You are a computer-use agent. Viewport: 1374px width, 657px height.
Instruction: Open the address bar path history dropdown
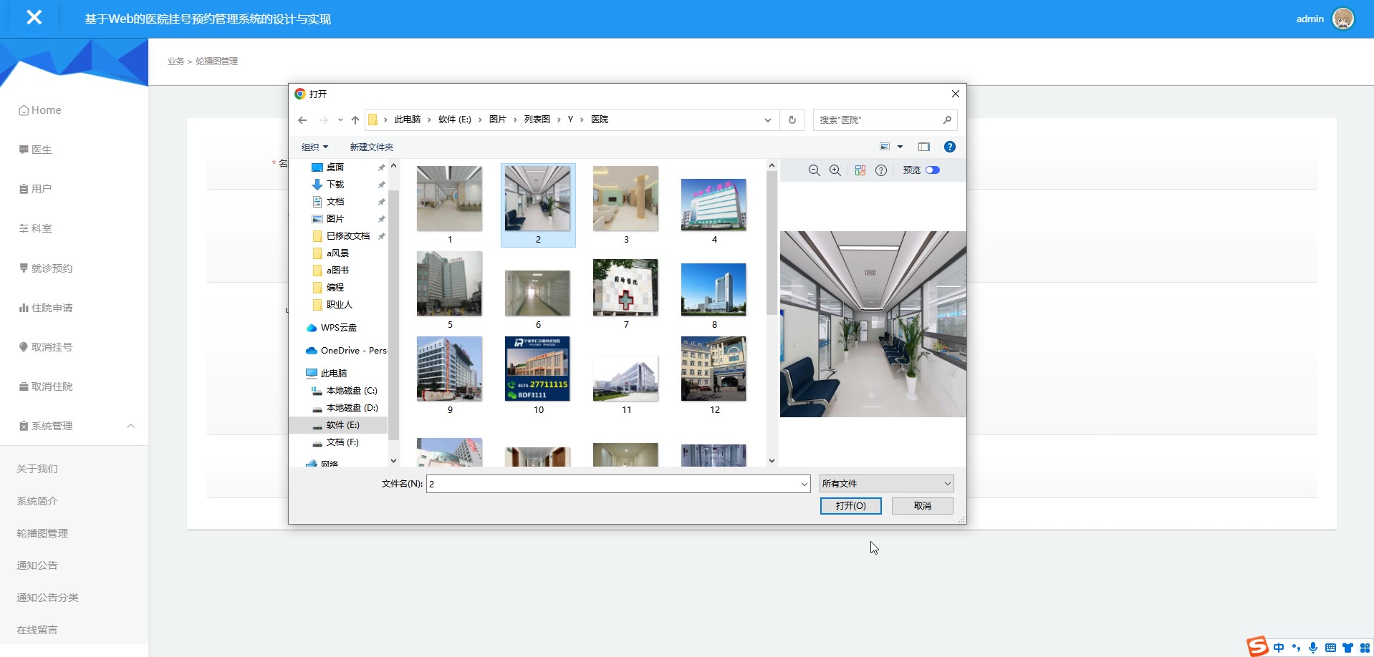767,120
